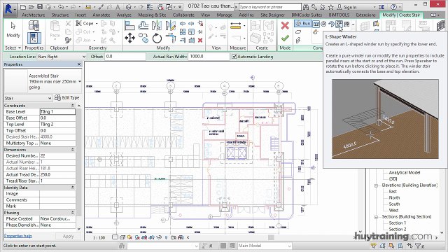Click the Open file icon in quick access toolbar
This screenshot has height=252, width=448.
point(31,7)
